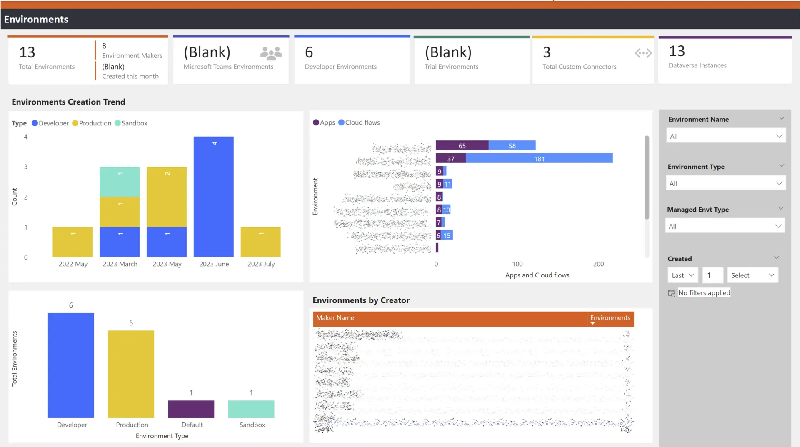The width and height of the screenshot is (800, 447).
Task: Open the Select period dropdown
Action: pos(752,275)
